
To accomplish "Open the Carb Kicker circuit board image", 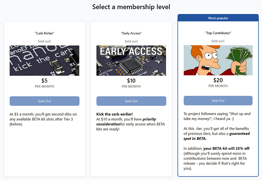I will 44,61.
